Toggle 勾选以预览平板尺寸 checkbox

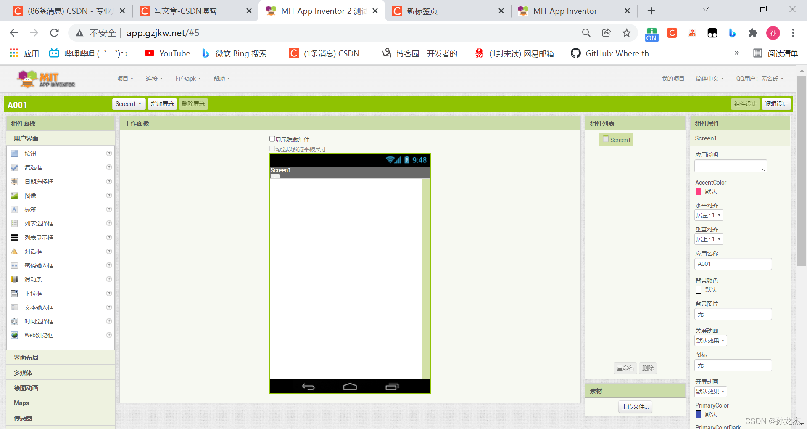tap(272, 148)
